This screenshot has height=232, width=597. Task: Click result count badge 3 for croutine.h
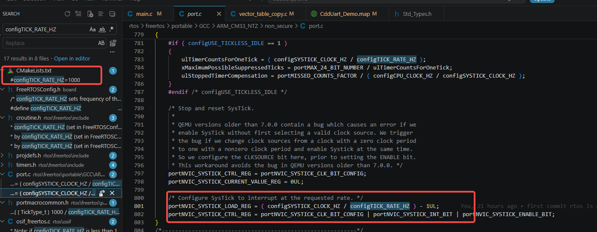click(x=113, y=118)
